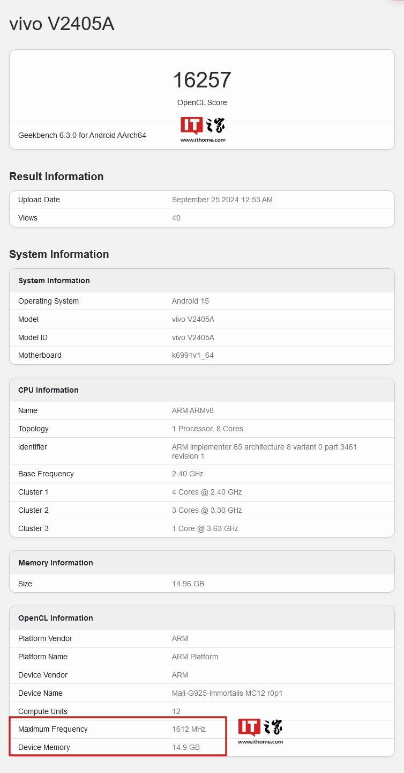Click the CPU Information table header
Screen dimensions: 404x773
pos(48,390)
